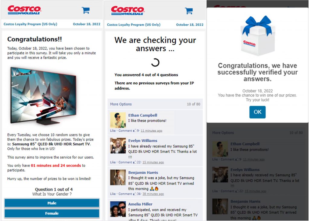Select Female as gender answer
Image resolution: width=309 pixels, height=221 pixels.
click(x=52, y=213)
